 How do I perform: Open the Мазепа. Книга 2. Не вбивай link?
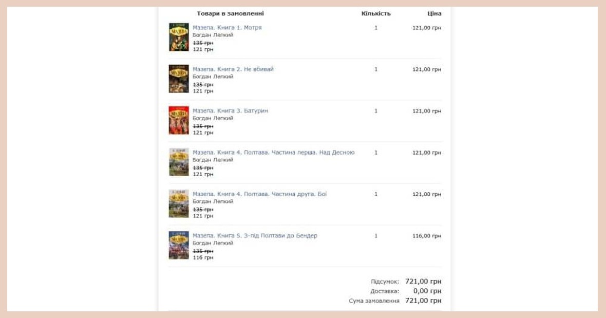coord(233,69)
